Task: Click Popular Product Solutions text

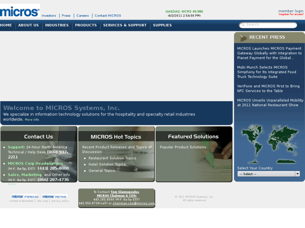Action: pyautogui.click(x=183, y=147)
